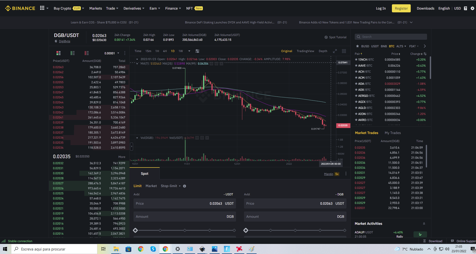Favorite the AKRO/BTC pair
The width and height of the screenshot is (476, 254).
(356, 120)
